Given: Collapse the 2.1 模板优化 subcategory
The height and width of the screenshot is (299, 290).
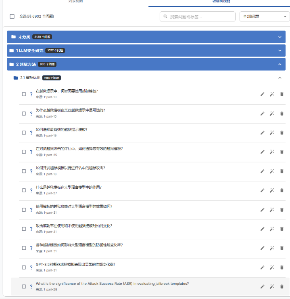Looking at the screenshot, I should [280, 78].
